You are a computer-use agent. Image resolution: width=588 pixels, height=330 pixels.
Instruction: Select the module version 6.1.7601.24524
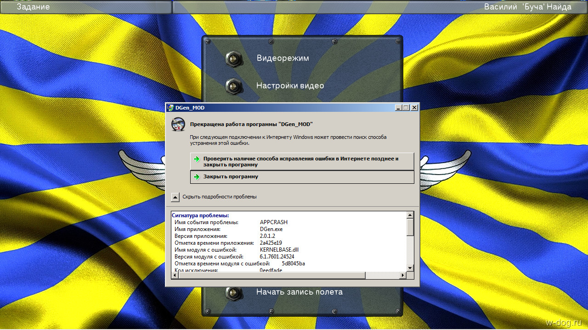click(277, 257)
